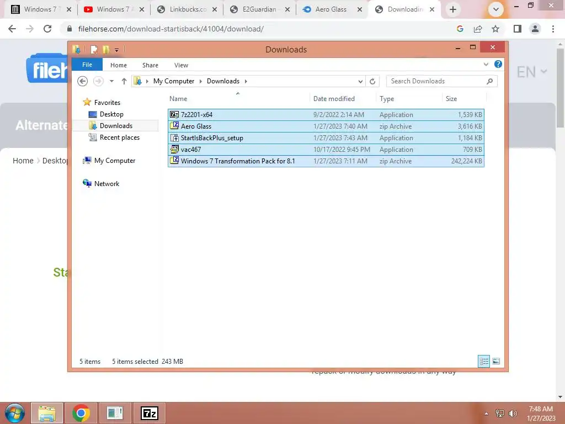This screenshot has width=565, height=424.
Task: Sort files by Name column
Action: coord(178,99)
